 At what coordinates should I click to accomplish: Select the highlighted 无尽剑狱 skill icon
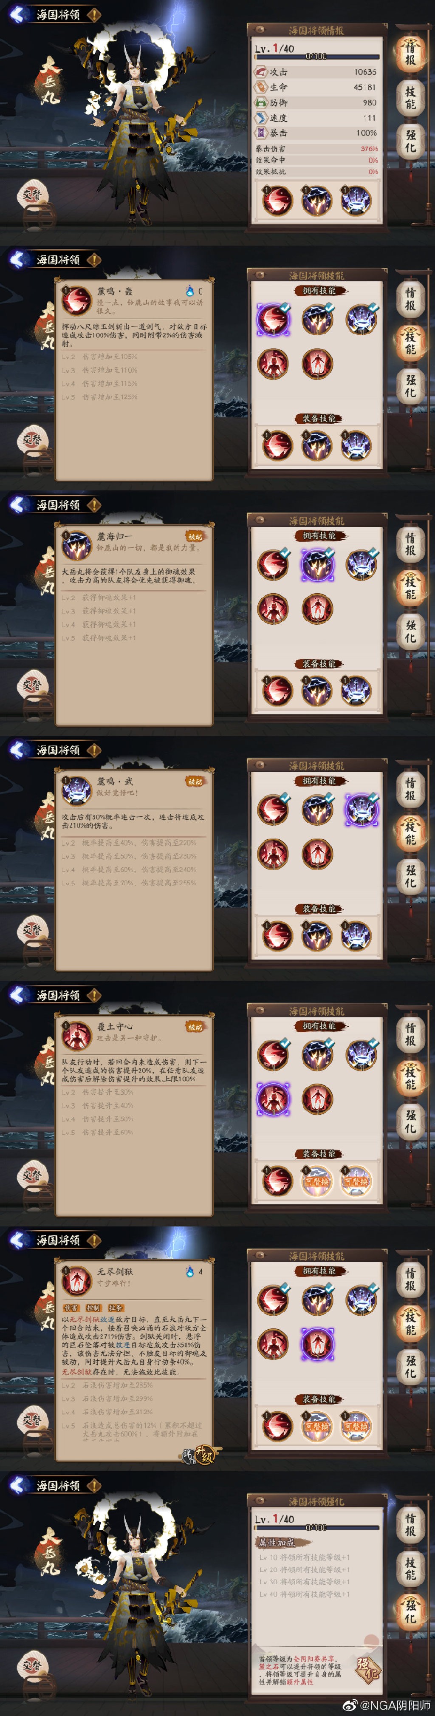pyautogui.click(x=317, y=1344)
